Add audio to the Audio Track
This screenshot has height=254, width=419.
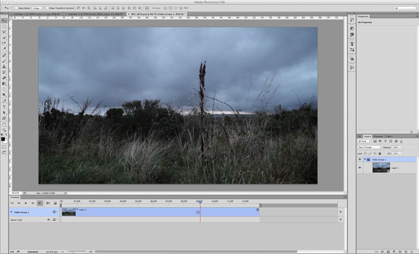341,219
